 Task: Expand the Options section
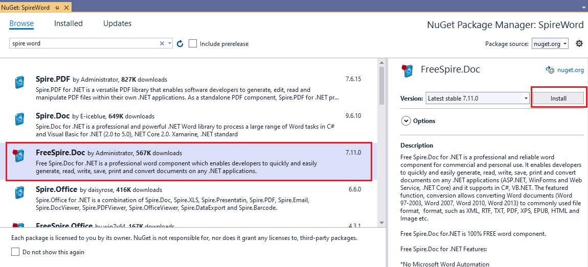(x=406, y=121)
